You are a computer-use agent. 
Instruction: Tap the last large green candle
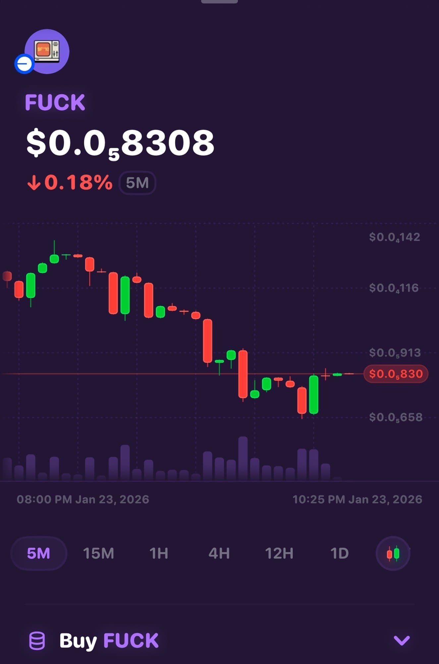[x=313, y=394]
